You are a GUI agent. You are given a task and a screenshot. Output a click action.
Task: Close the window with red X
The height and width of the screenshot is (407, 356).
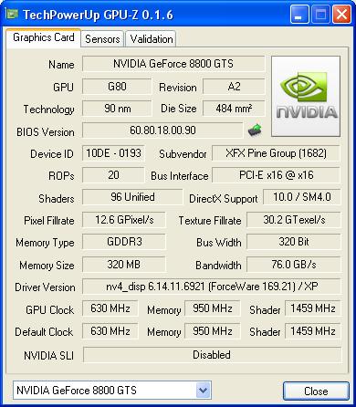point(341,15)
